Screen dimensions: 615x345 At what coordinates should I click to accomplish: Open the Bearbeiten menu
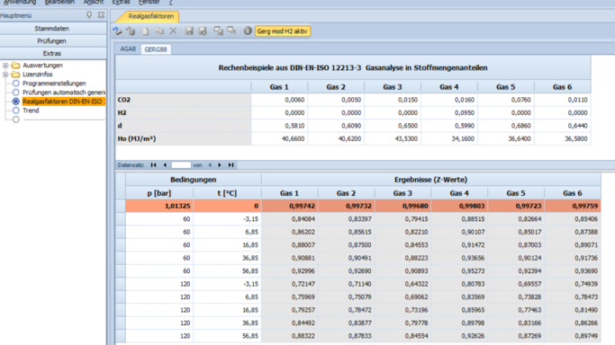59,3
